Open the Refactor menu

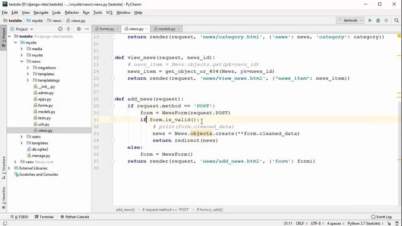click(x=72, y=13)
